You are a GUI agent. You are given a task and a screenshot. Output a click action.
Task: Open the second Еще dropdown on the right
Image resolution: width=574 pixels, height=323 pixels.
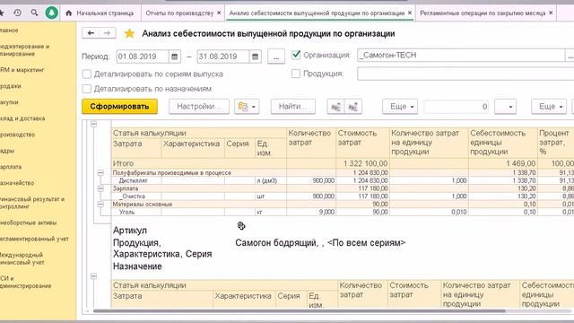tap(549, 107)
